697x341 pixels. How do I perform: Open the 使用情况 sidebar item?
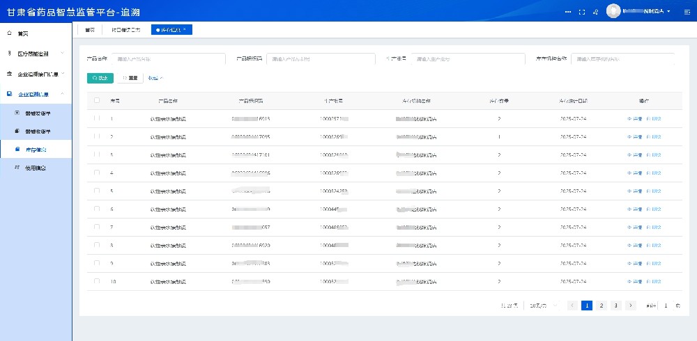pyautogui.click(x=40, y=168)
